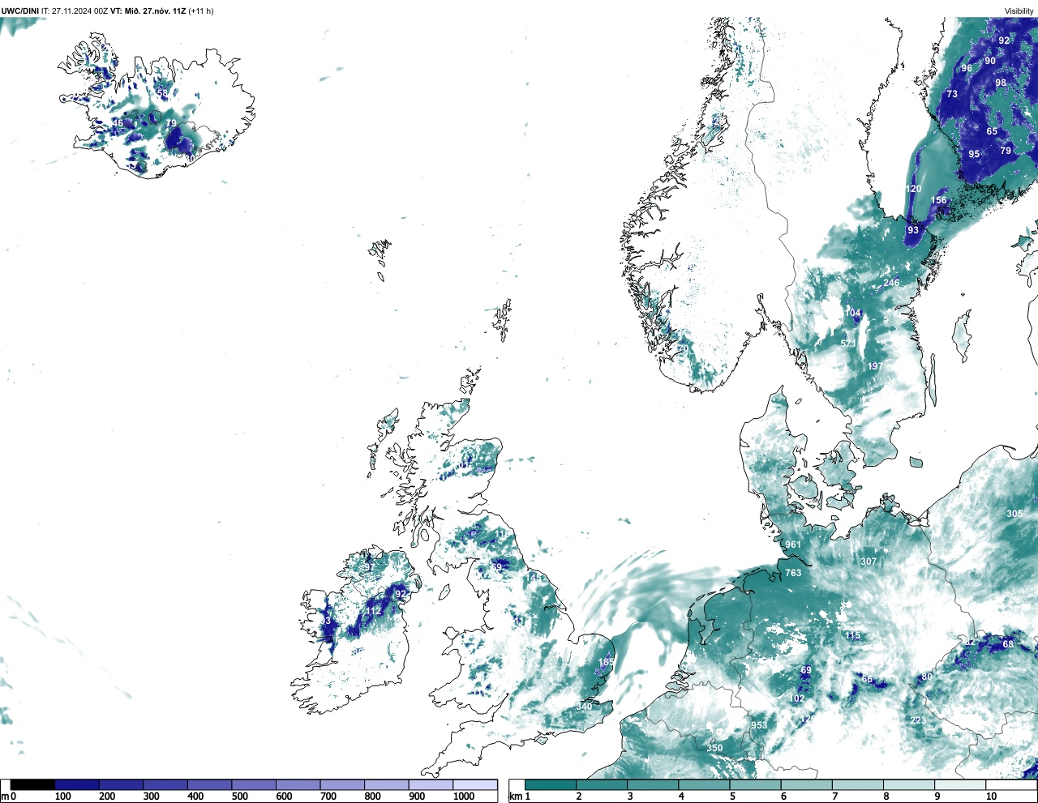Click the '571' visibility value in Sweden
This screenshot has height=803, width=1038.
point(848,344)
